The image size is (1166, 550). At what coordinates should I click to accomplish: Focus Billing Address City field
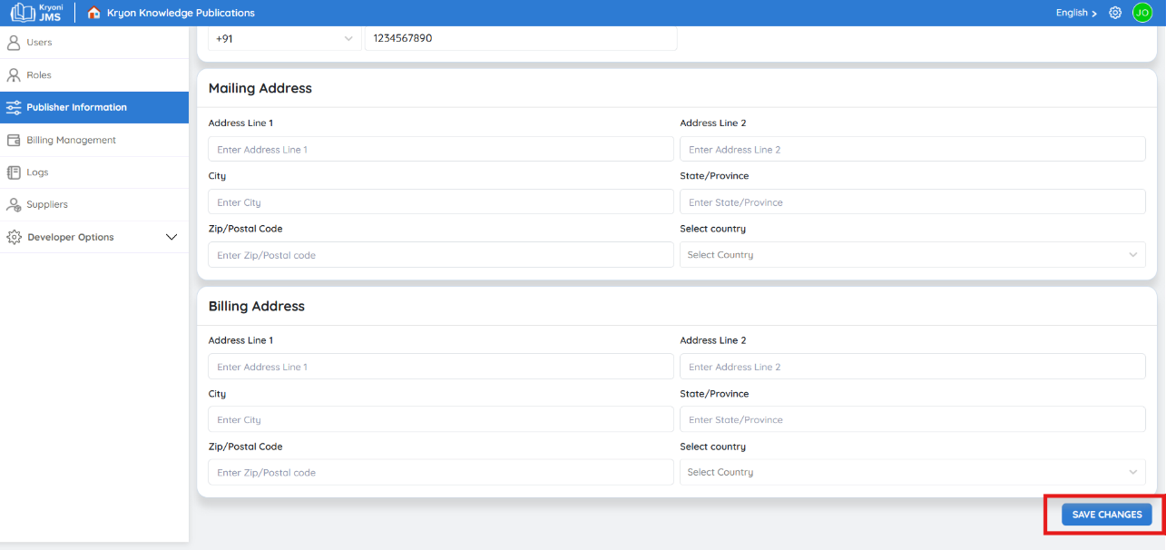(441, 419)
